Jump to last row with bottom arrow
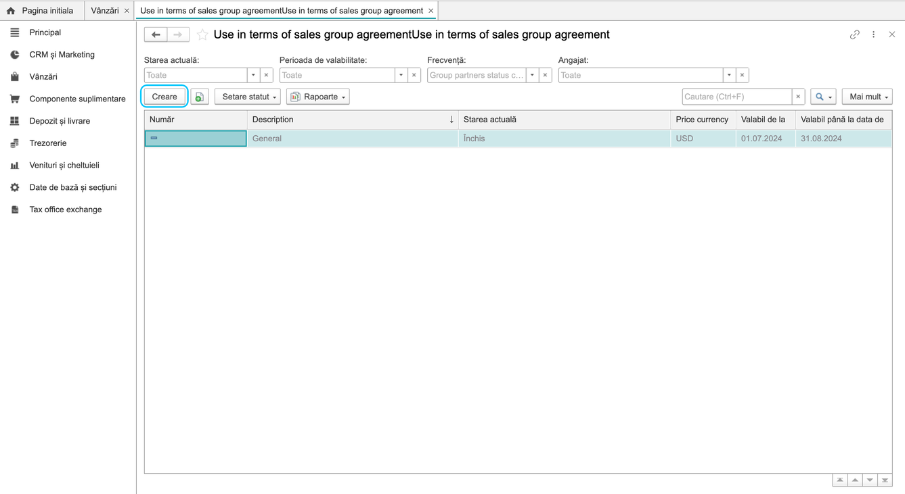The width and height of the screenshot is (905, 494). click(x=885, y=480)
